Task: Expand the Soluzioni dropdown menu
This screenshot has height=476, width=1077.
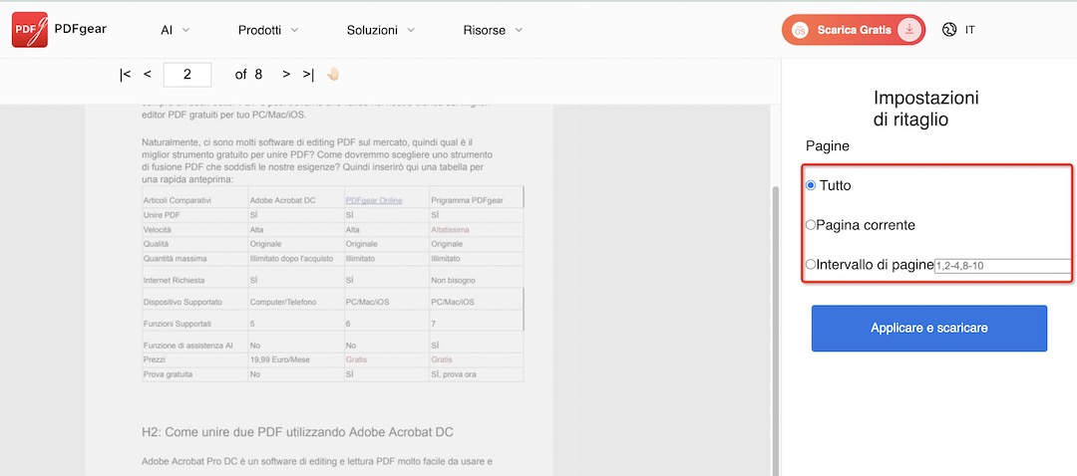Action: [x=381, y=30]
